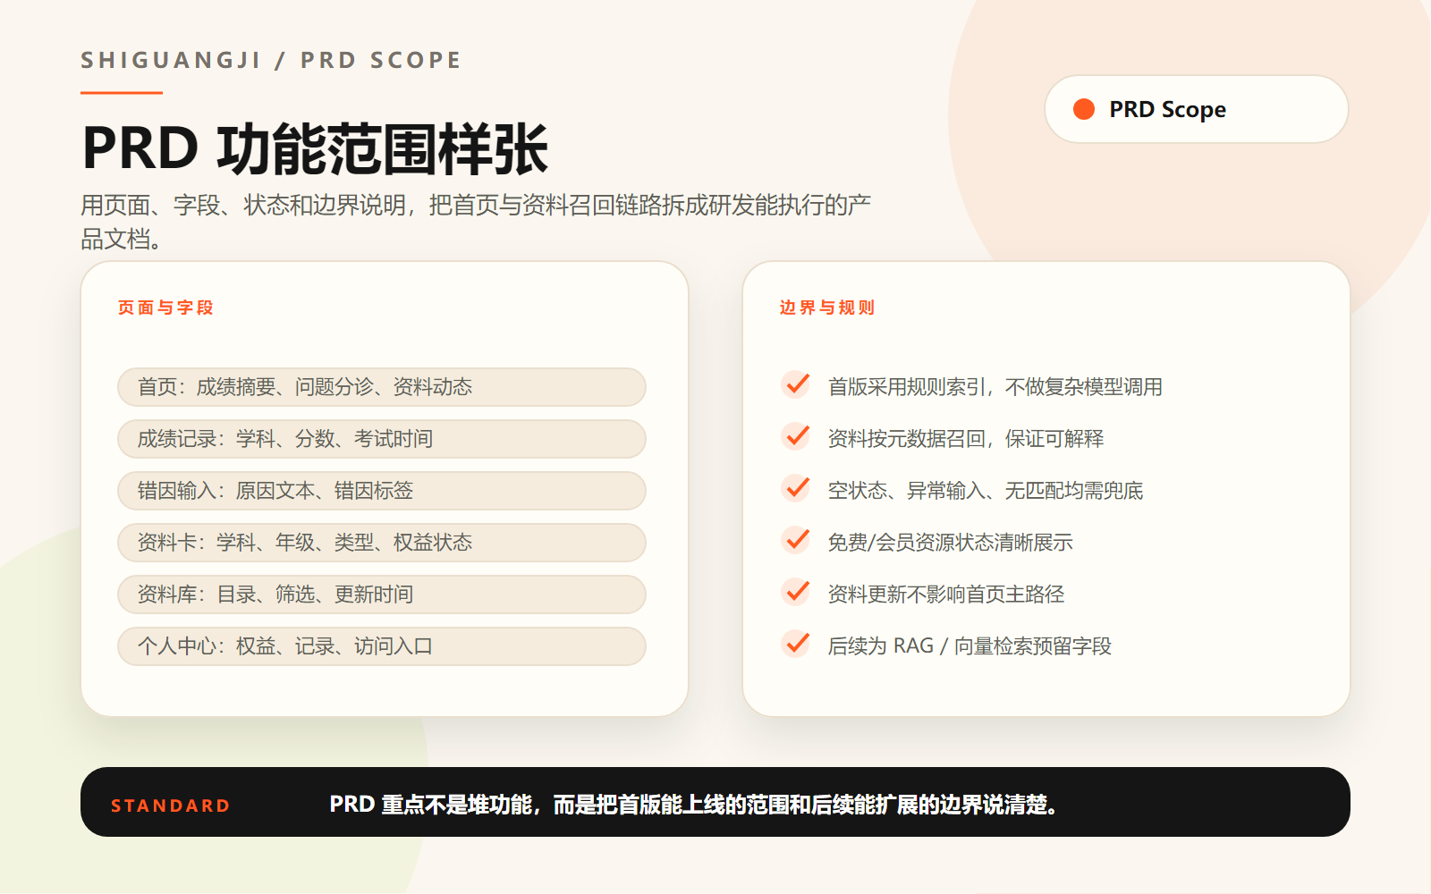Click the PRD 功能范围样张 title
This screenshot has height=894, width=1431.
click(315, 148)
